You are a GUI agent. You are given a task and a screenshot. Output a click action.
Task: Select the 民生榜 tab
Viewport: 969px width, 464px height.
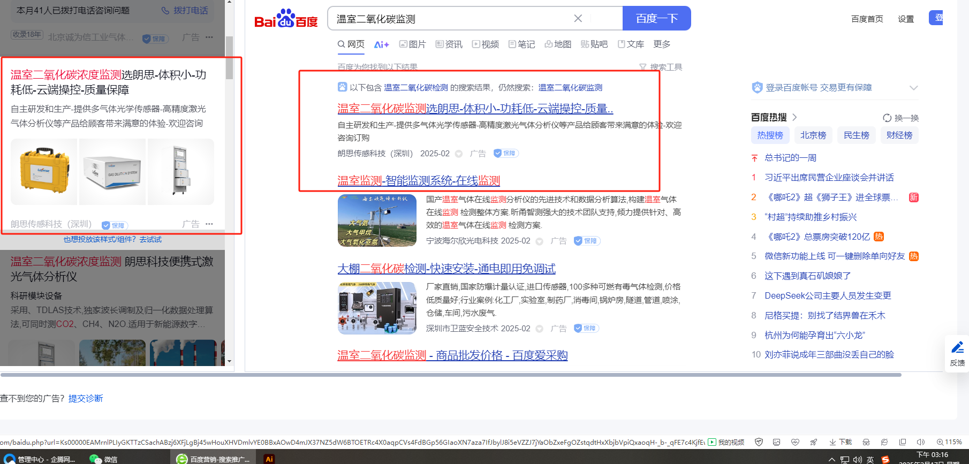[857, 135]
